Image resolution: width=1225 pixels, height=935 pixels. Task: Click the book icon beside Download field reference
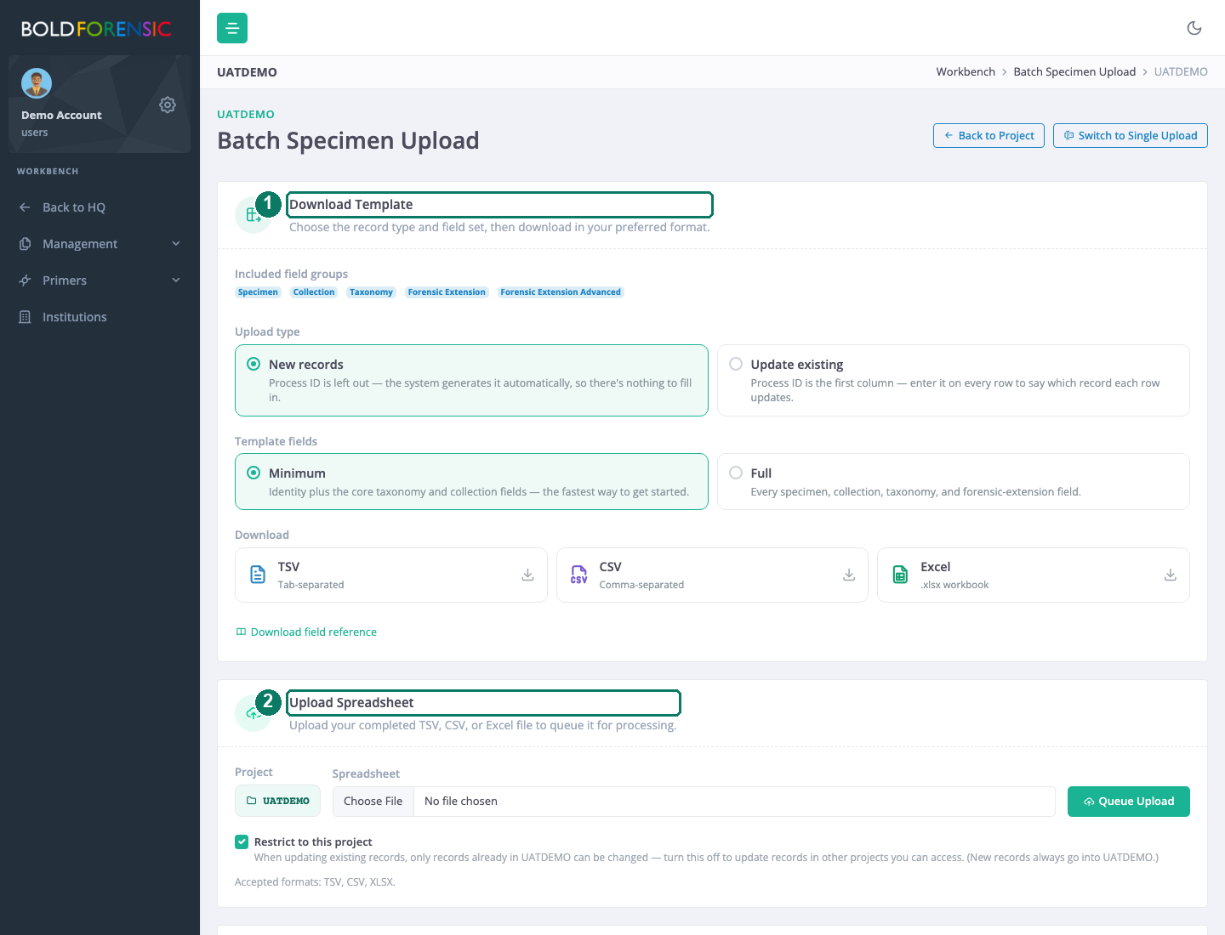pyautogui.click(x=241, y=632)
